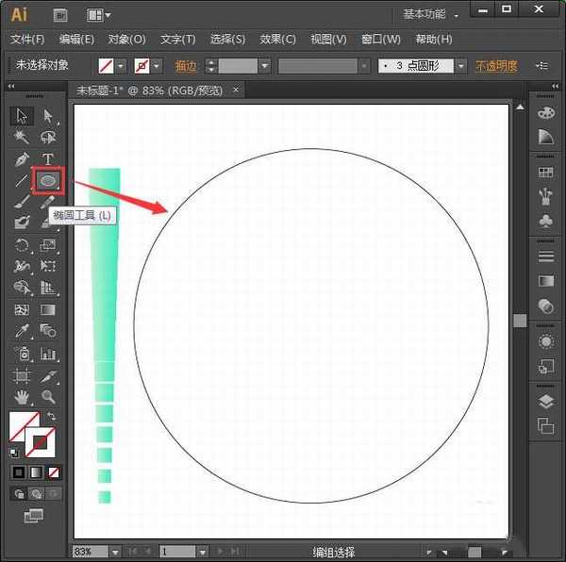Click the Fill color swatch in toolbox
Viewport: 566px width, 562px height.
23,427
